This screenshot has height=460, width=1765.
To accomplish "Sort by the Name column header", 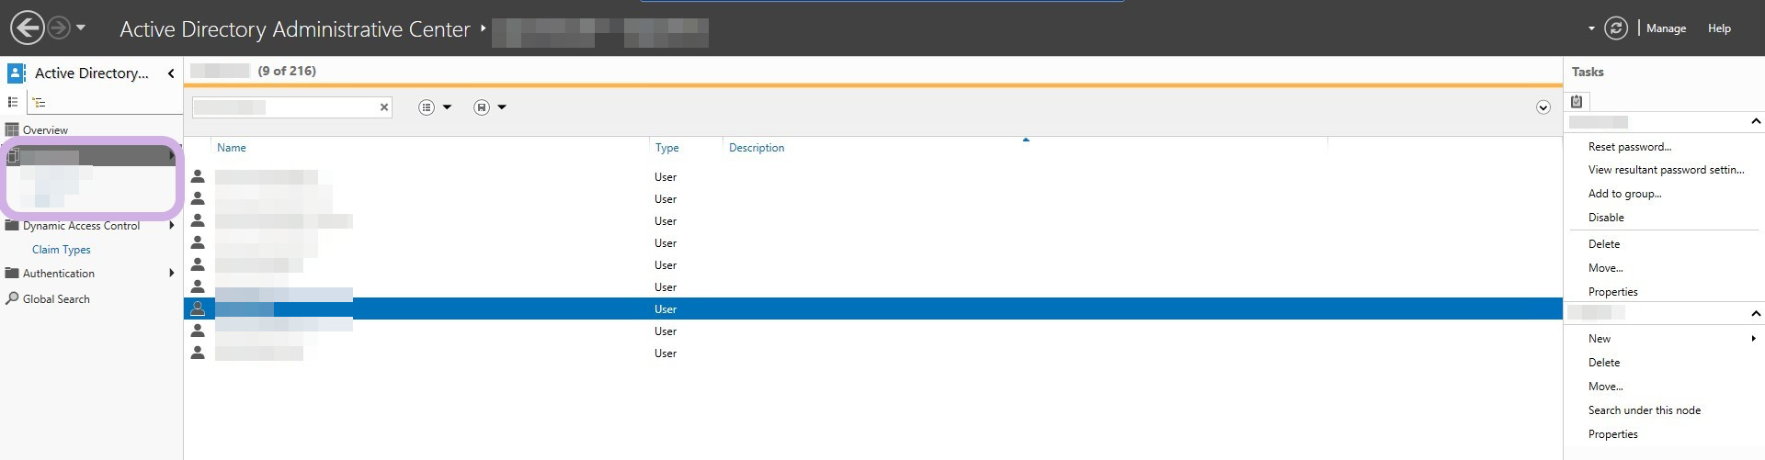I will pos(232,148).
